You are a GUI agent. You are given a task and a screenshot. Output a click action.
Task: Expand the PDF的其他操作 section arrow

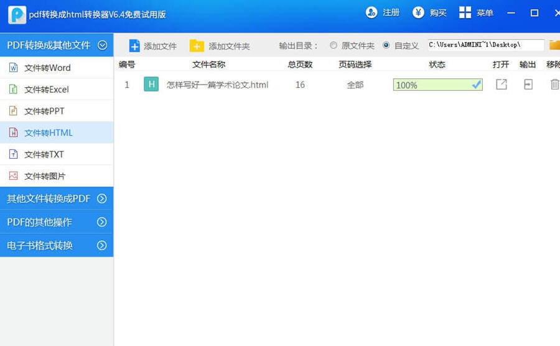point(102,222)
